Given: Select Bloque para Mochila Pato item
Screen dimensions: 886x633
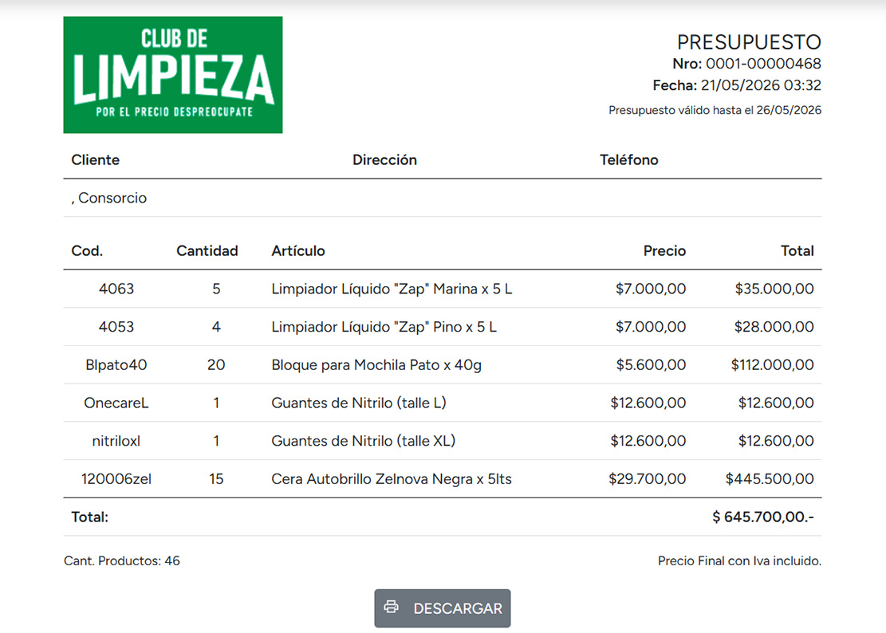Looking at the screenshot, I should coord(376,365).
